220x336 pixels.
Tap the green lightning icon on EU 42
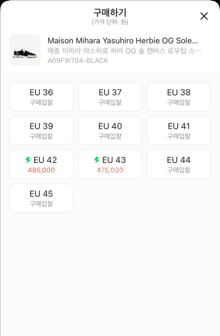click(x=28, y=160)
